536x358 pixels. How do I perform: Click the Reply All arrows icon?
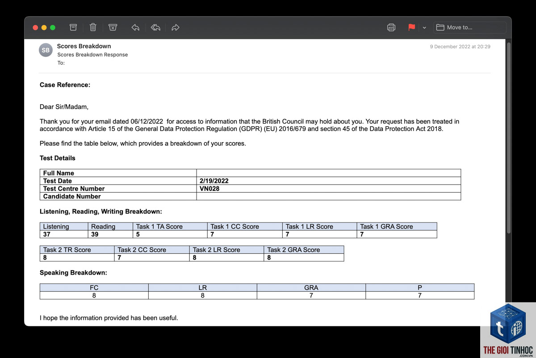coord(155,28)
